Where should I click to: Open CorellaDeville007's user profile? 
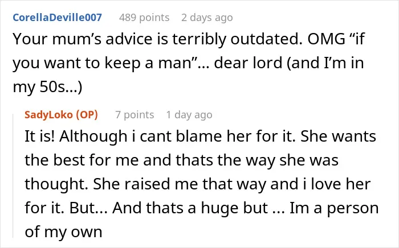57,18
